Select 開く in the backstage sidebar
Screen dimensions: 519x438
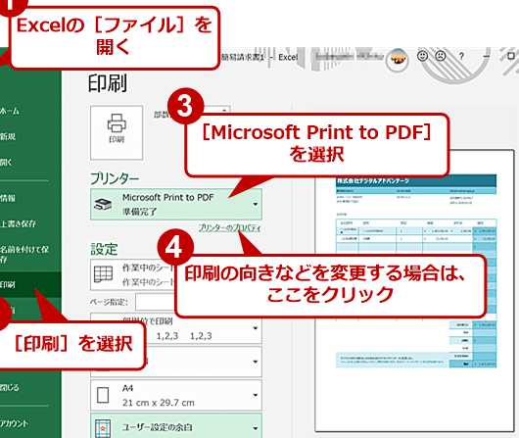tap(6, 162)
